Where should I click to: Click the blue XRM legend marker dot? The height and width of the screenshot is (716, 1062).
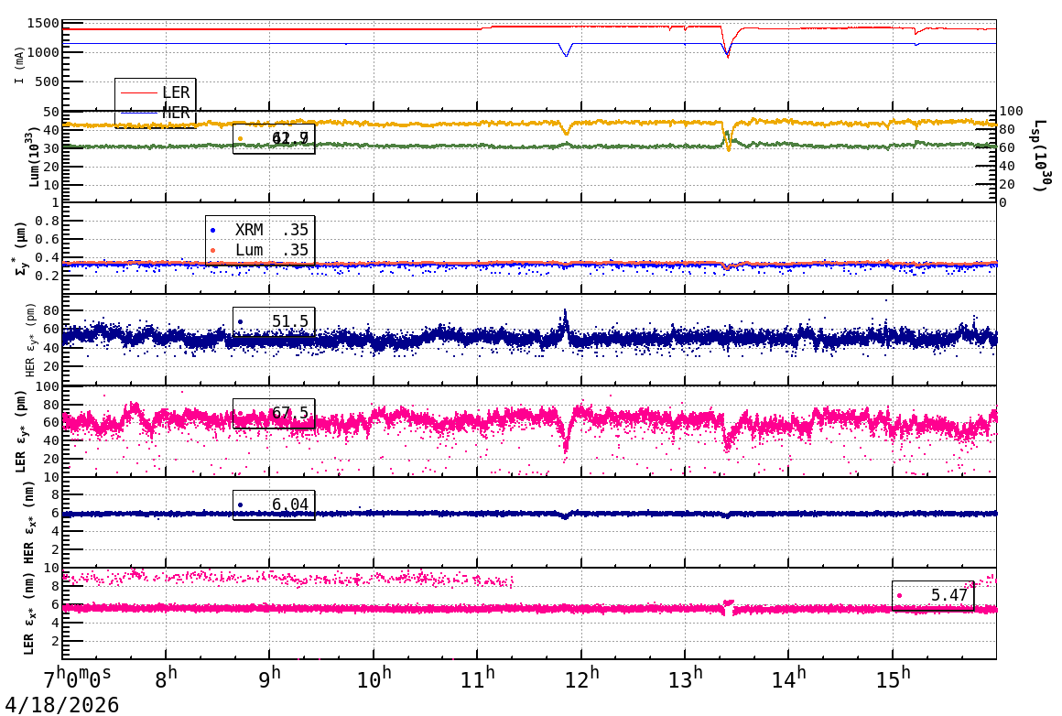(x=213, y=230)
